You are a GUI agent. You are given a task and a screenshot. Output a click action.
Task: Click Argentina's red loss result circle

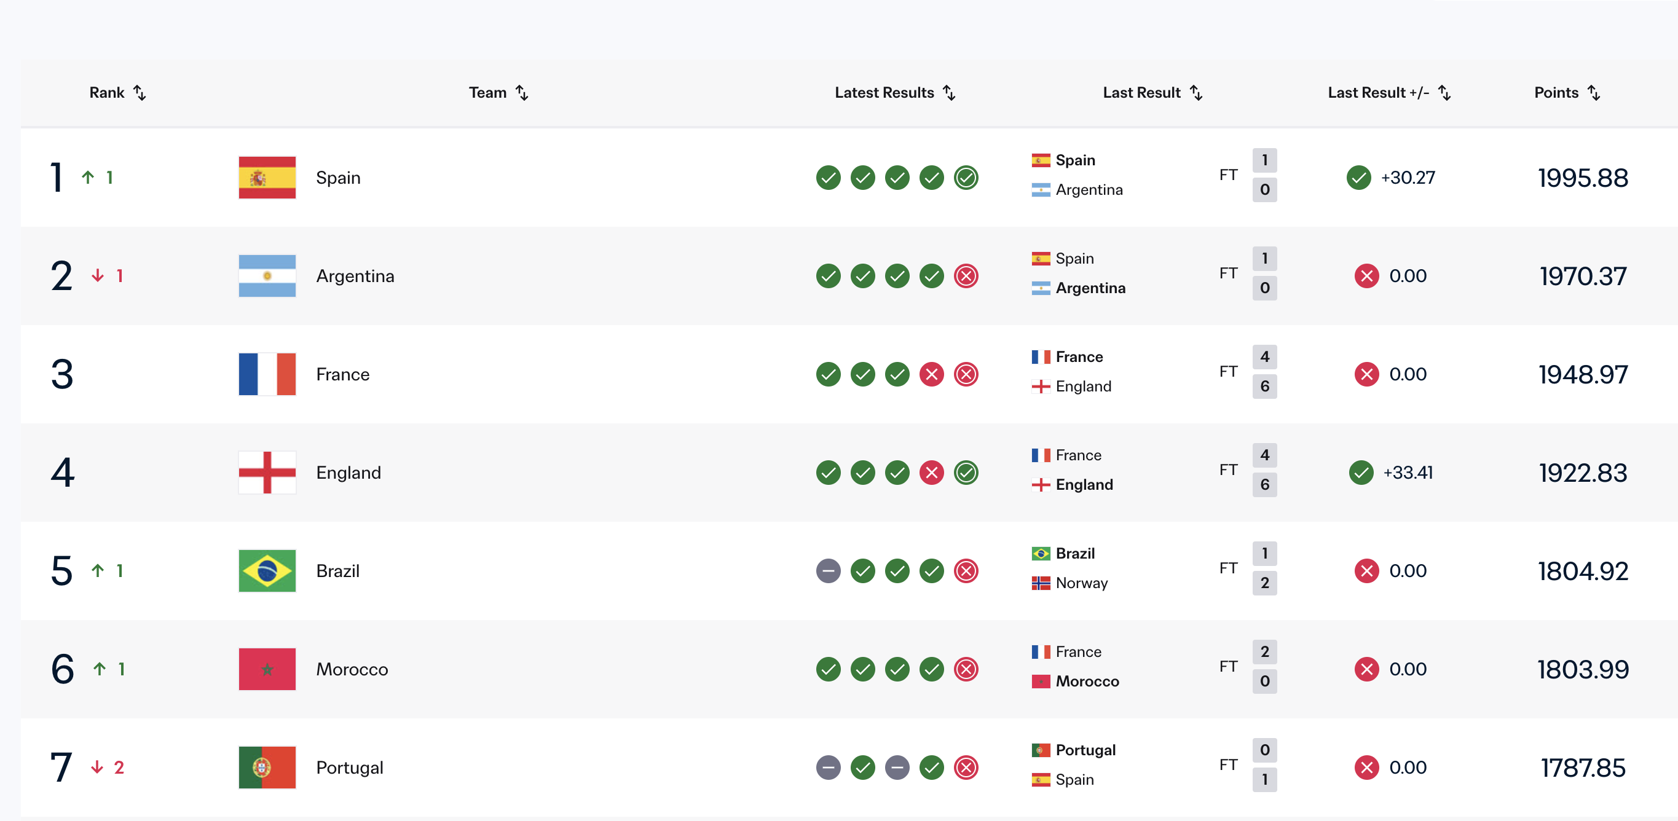pyautogui.click(x=966, y=276)
